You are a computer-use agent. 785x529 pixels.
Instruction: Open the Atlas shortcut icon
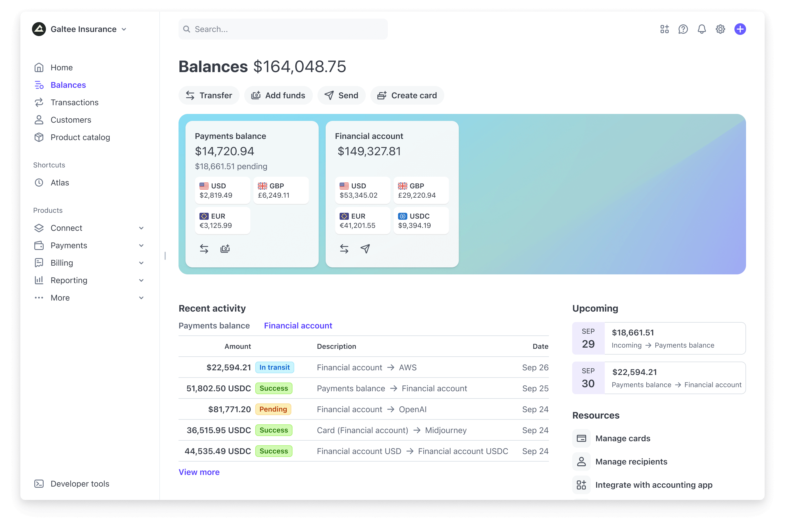tap(39, 183)
